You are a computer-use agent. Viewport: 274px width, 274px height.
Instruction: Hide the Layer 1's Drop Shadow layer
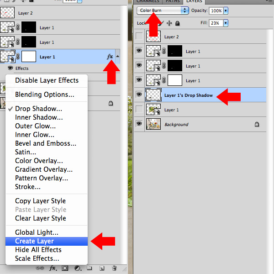[139, 95]
